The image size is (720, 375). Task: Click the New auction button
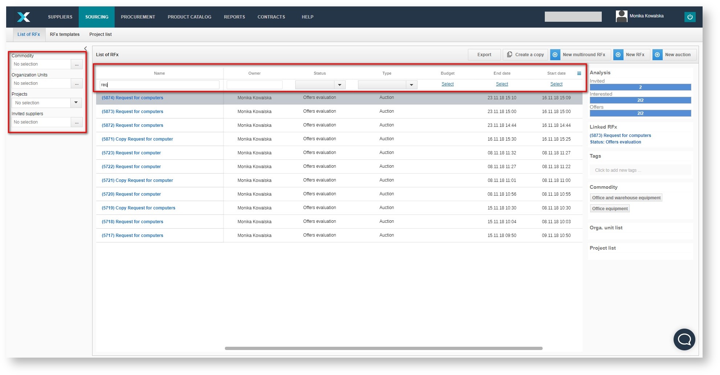(674, 55)
